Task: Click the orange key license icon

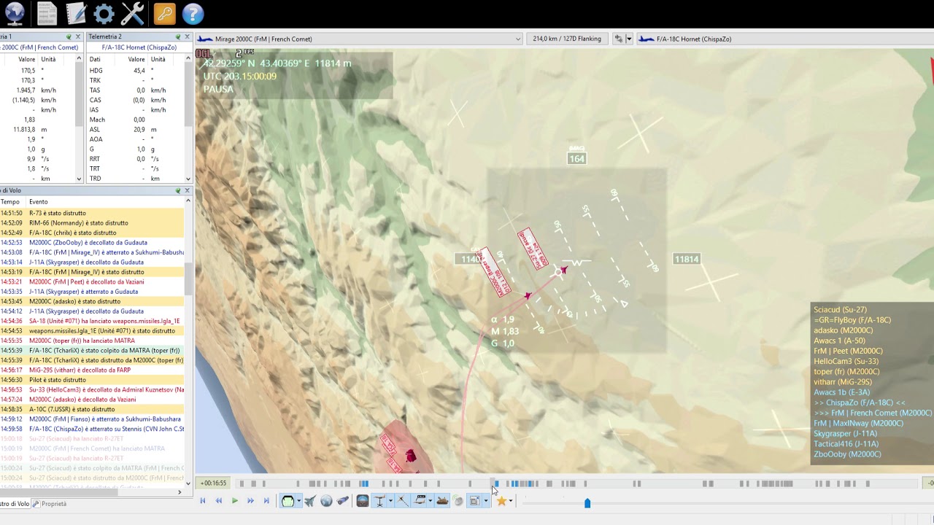Action: tap(164, 13)
